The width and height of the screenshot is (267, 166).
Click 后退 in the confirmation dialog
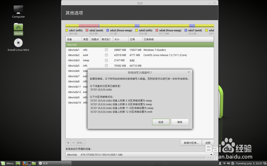(x=161, y=122)
